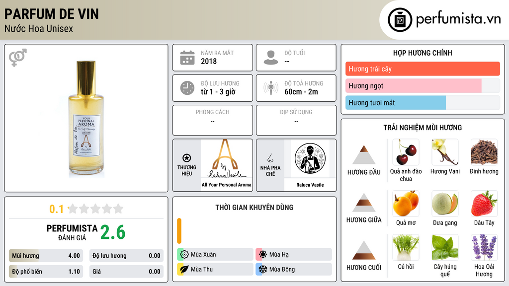Click the sillage icon for Độ toả hương
Image resolution: width=509 pixels, height=286 pixels.
coord(271,88)
